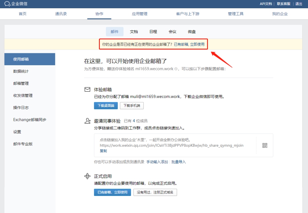The height and width of the screenshot is (213, 308).
Task: Switch to the 文档 sub-tab
Action: (x=134, y=32)
